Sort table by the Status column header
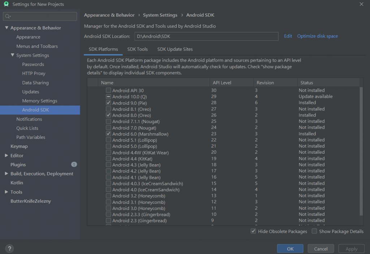Screen dimensions: 370x254 tap(328, 83)
